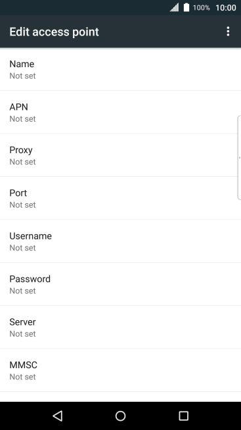Viewport: 241px width, 430px height.
Task: Tap the battery status icon
Action: pos(186,7)
